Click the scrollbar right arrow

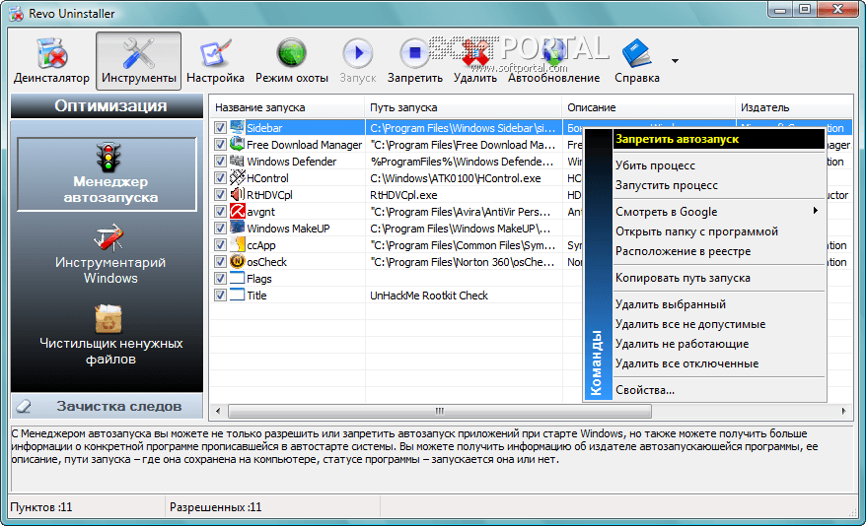click(x=843, y=411)
